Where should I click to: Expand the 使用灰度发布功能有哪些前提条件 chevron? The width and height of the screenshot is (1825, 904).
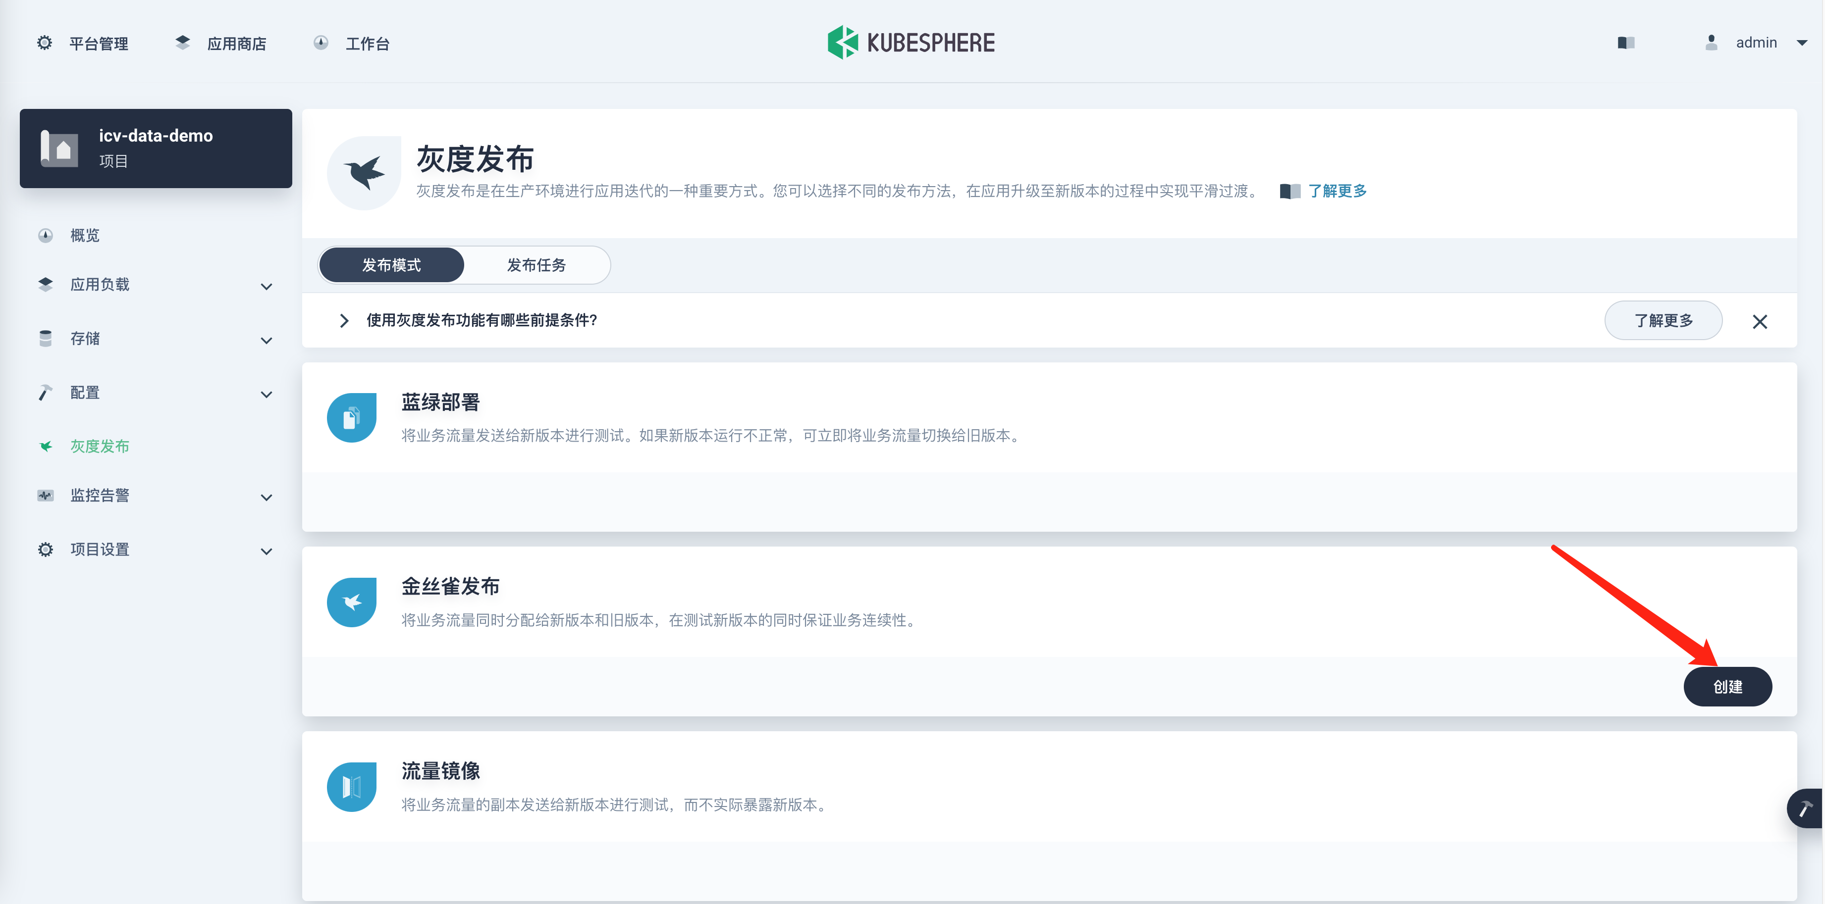[344, 321]
